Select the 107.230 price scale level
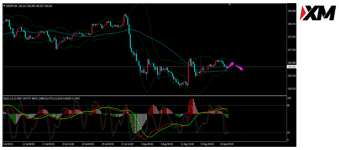339x150 pixels. click(x=291, y=50)
